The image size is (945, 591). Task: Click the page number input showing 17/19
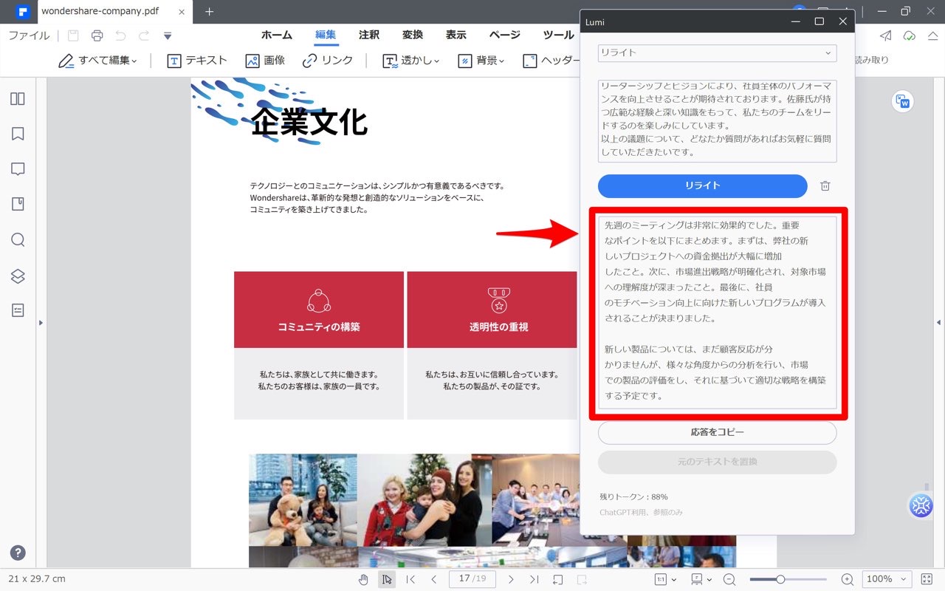(x=472, y=579)
